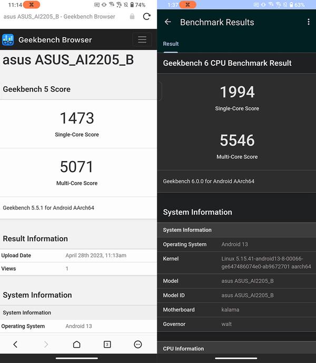
Task: Open the Geekbench Browser hamburger menu
Action: coord(142,39)
